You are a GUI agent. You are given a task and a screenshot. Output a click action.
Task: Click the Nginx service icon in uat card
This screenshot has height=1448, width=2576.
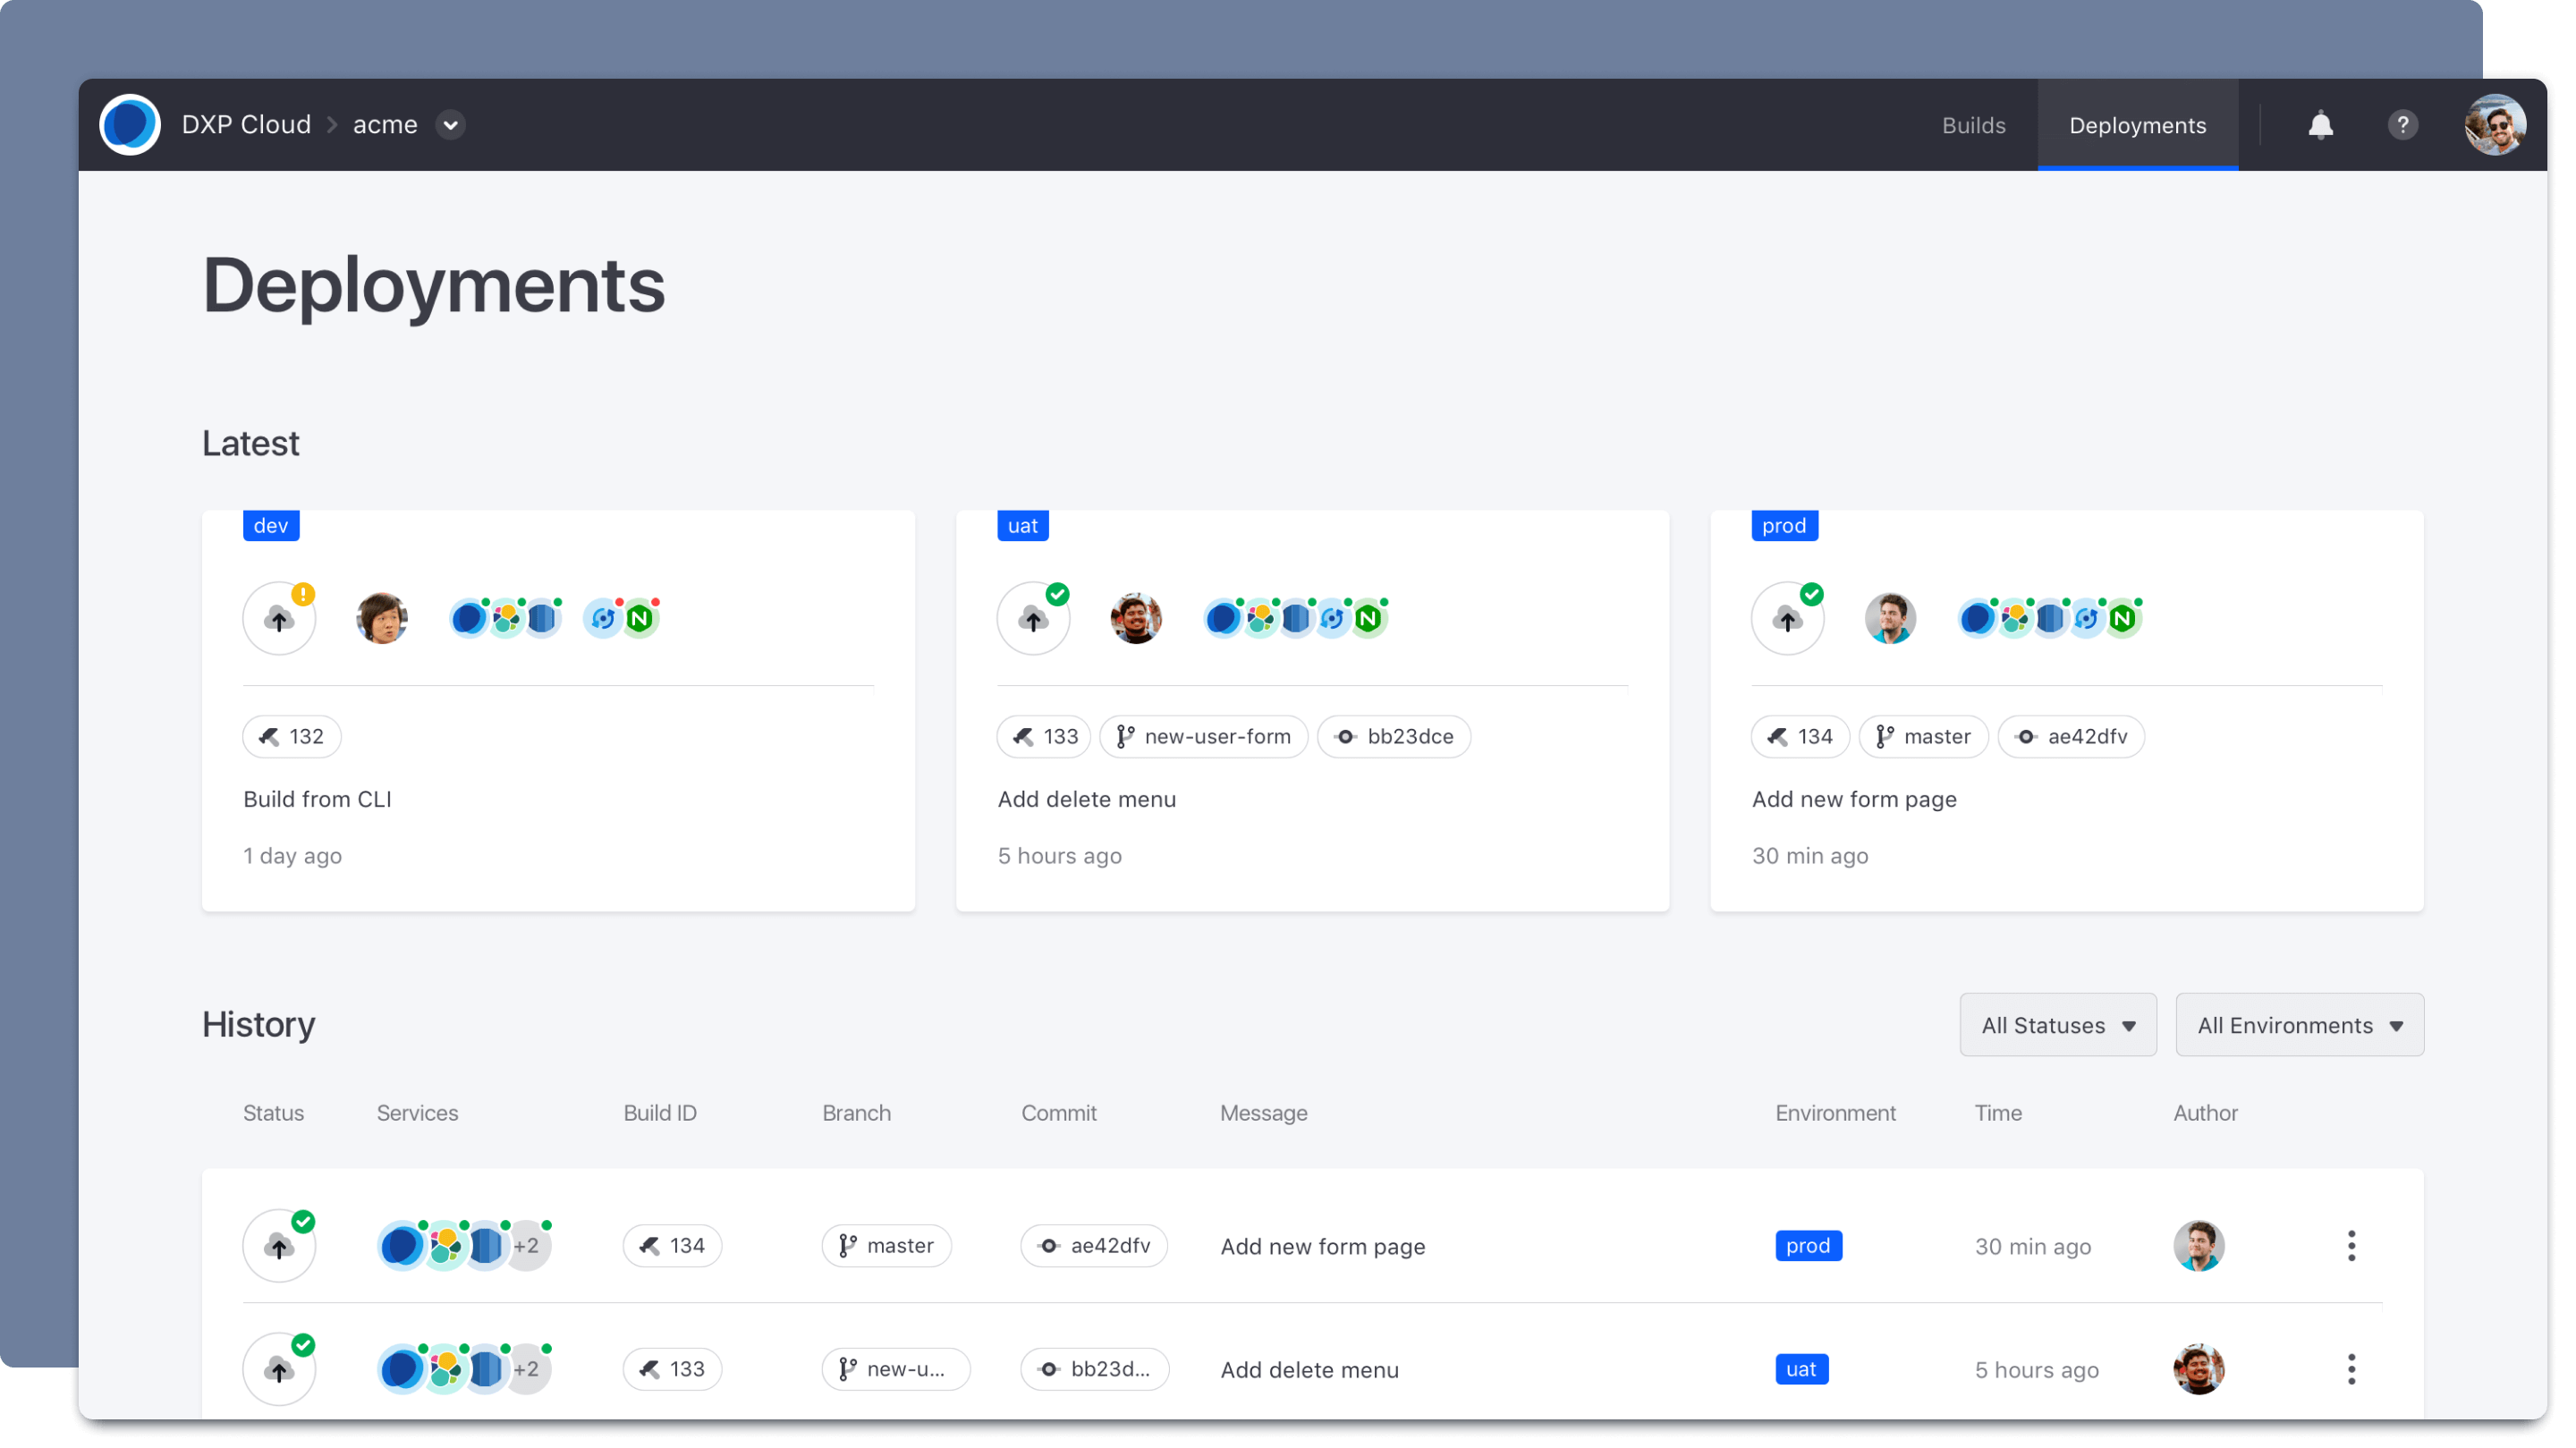[1369, 619]
